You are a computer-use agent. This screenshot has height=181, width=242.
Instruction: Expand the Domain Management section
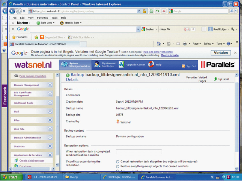(x=50, y=85)
